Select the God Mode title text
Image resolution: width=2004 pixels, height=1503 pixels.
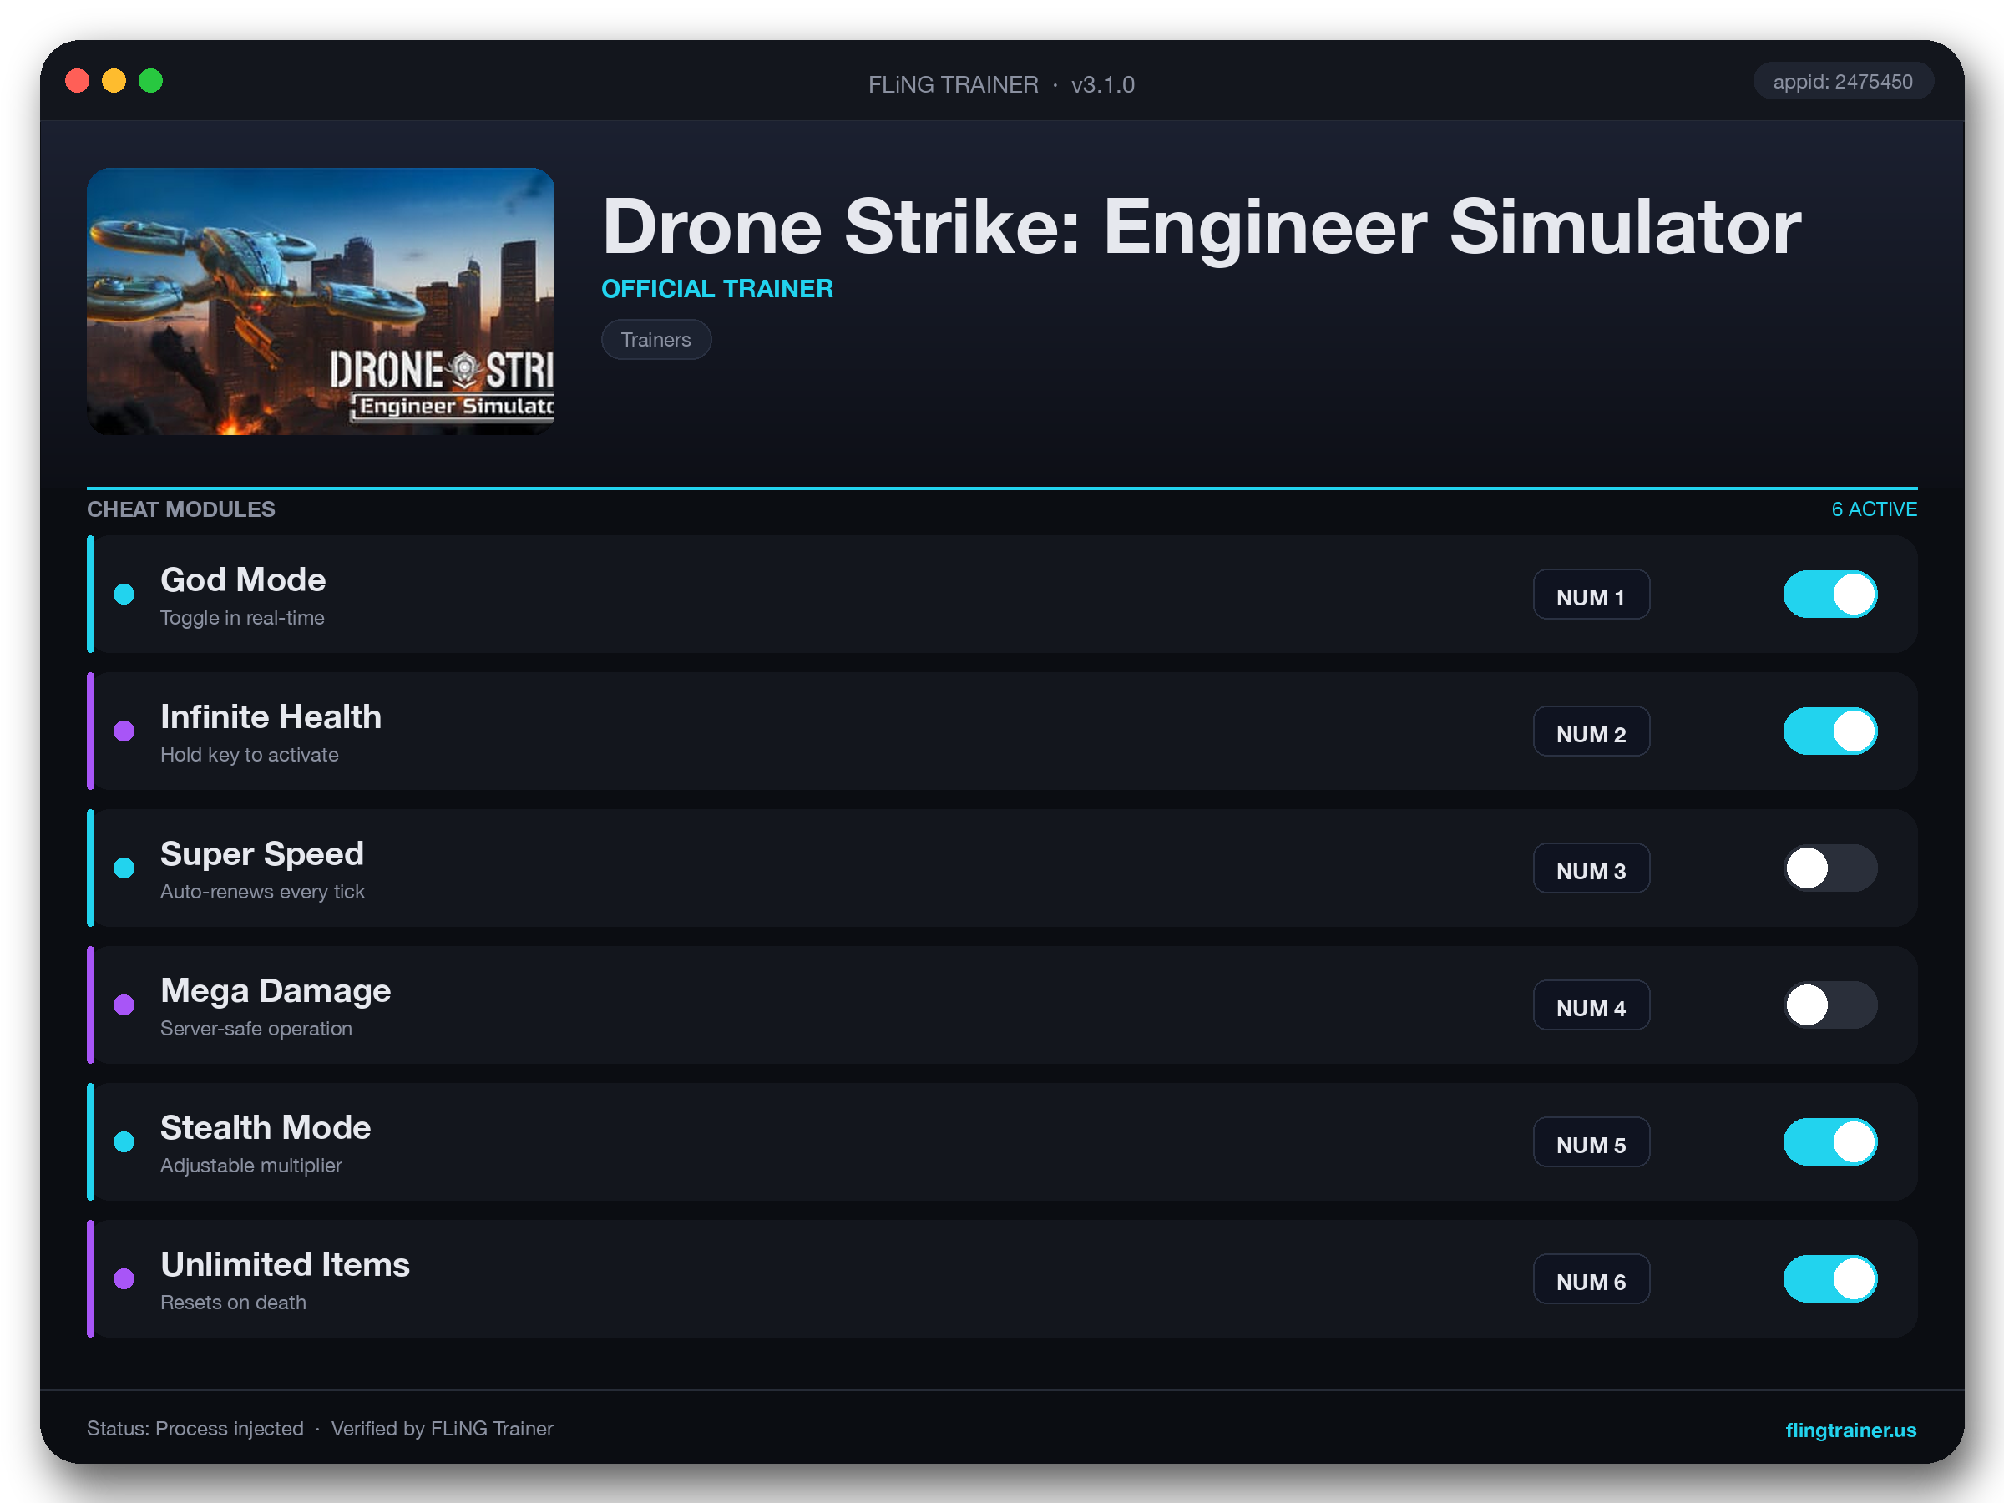click(243, 579)
